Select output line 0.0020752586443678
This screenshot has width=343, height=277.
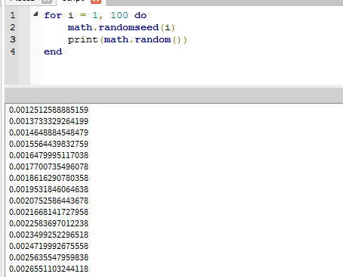tap(48, 201)
